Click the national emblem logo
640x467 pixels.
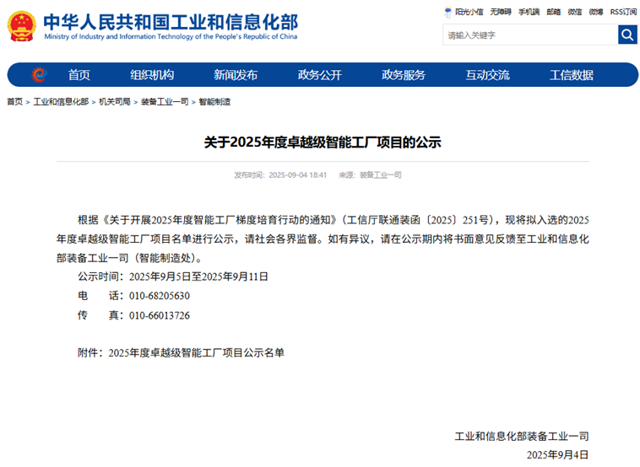[x=22, y=26]
